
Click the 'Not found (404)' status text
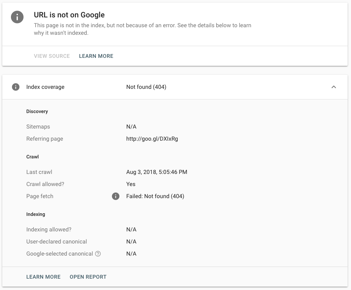click(x=146, y=87)
